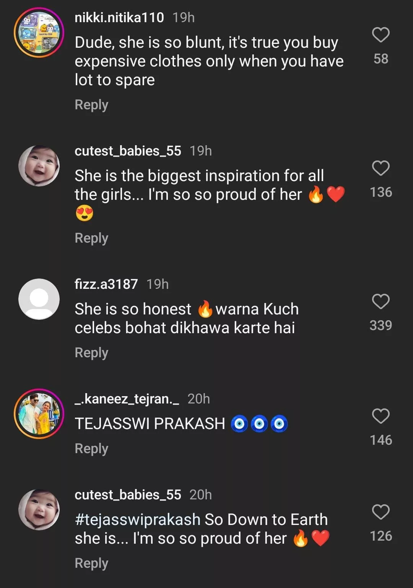The image size is (413, 588).
Task: Open the #tejasswiprakash hashtag
Action: click(x=137, y=520)
